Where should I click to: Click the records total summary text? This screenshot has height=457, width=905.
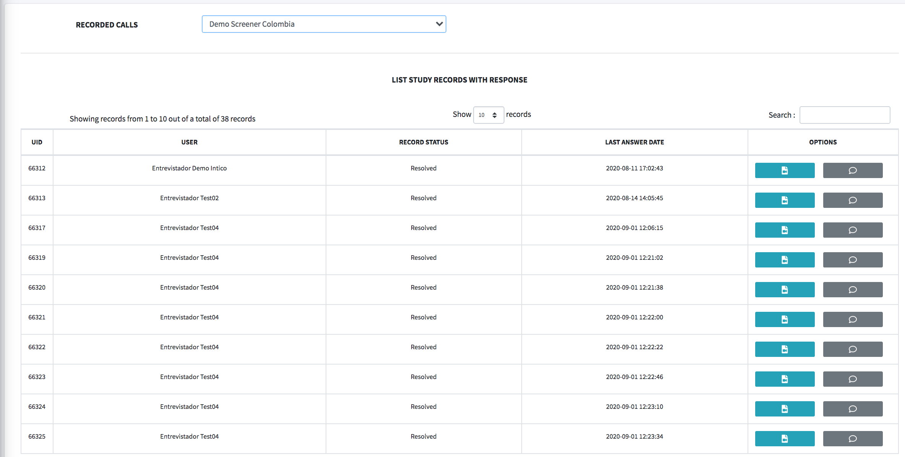coord(162,119)
